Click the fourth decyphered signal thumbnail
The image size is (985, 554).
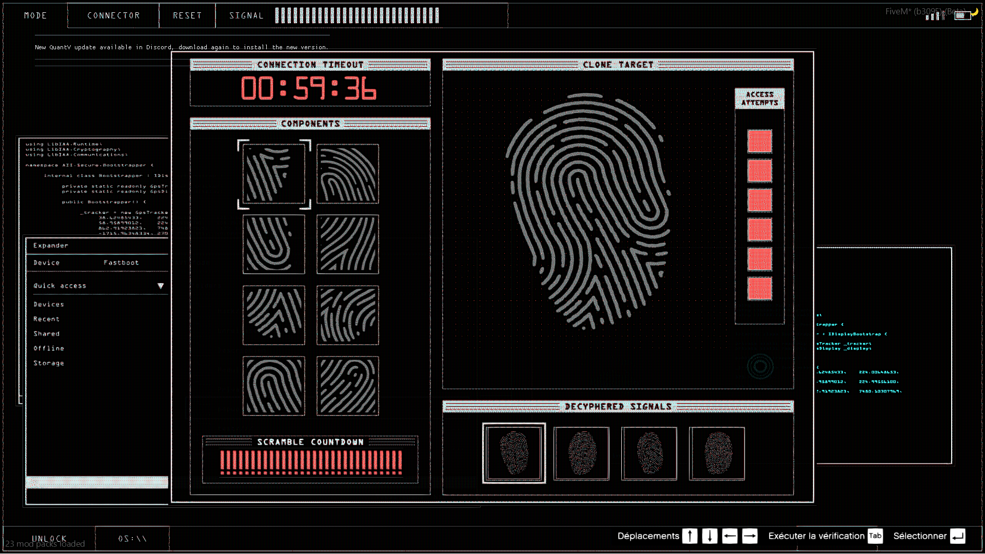[x=717, y=453]
